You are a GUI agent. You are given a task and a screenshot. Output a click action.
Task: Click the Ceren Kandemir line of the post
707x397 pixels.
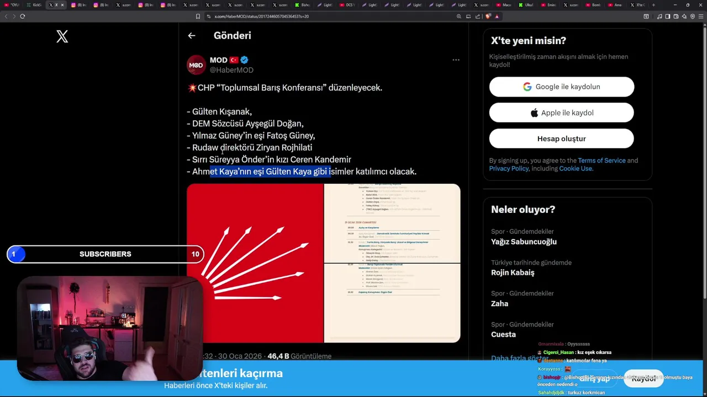(x=269, y=159)
